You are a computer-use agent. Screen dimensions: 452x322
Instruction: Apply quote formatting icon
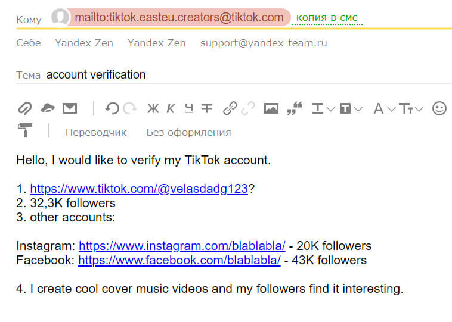[295, 108]
